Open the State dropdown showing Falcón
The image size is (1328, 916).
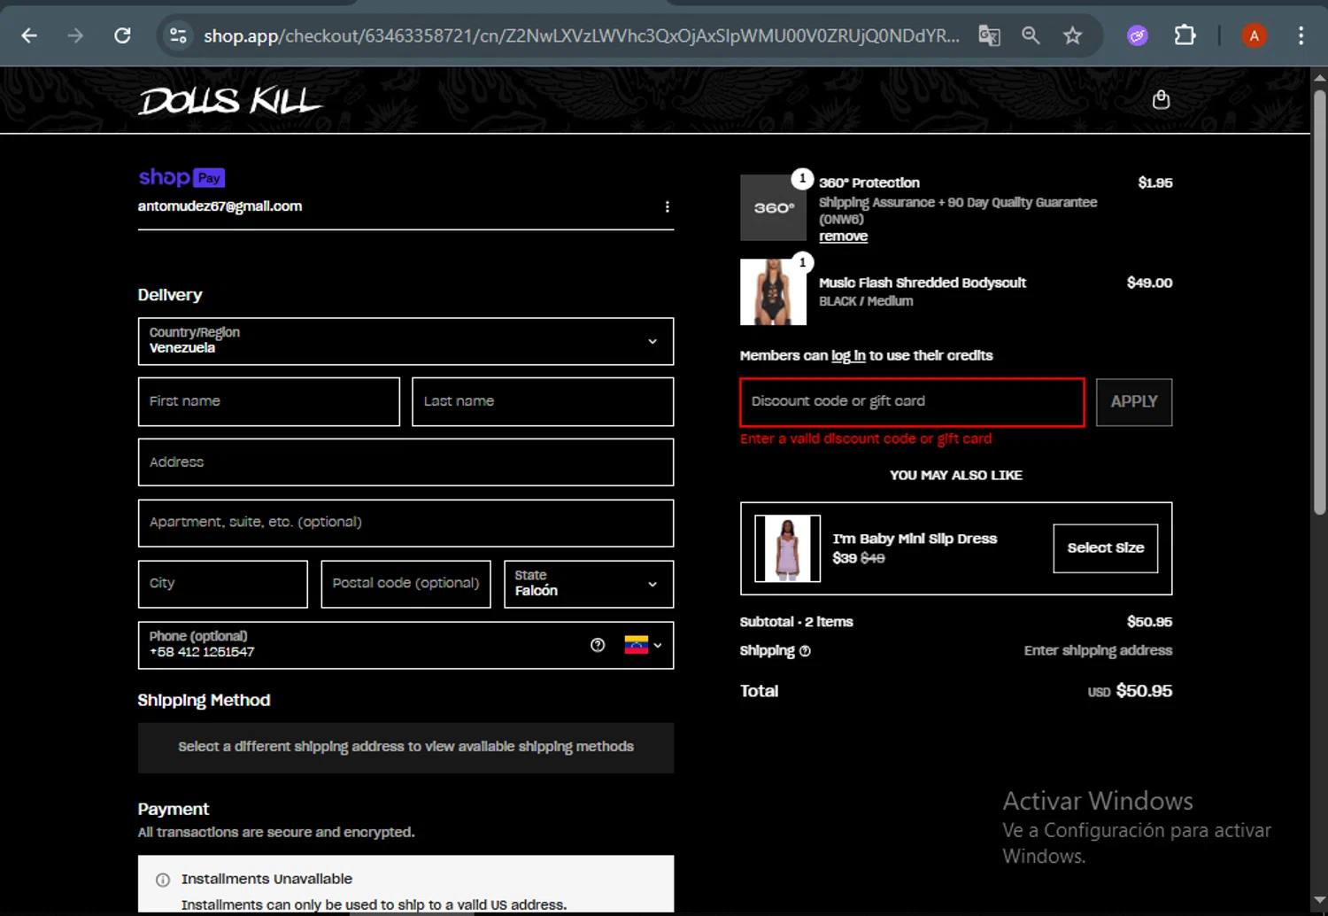589,584
